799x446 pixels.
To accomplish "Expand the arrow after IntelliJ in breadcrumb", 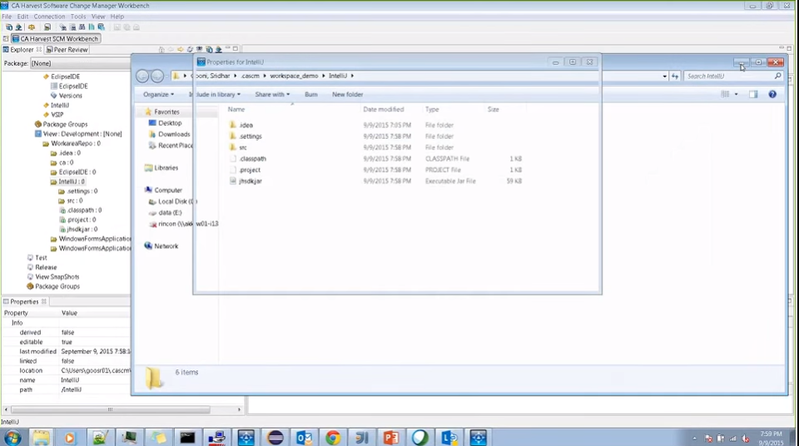I will tap(352, 76).
